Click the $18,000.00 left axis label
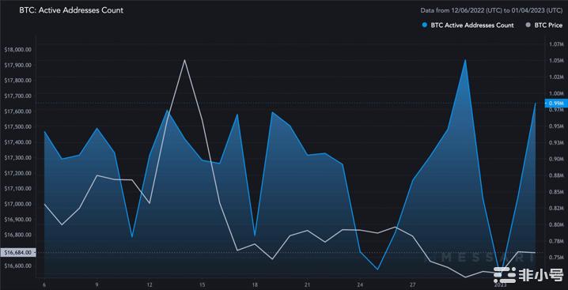 17,50
